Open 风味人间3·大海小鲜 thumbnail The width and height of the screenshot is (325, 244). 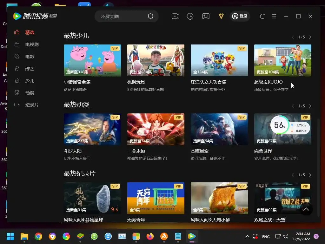[219, 198]
